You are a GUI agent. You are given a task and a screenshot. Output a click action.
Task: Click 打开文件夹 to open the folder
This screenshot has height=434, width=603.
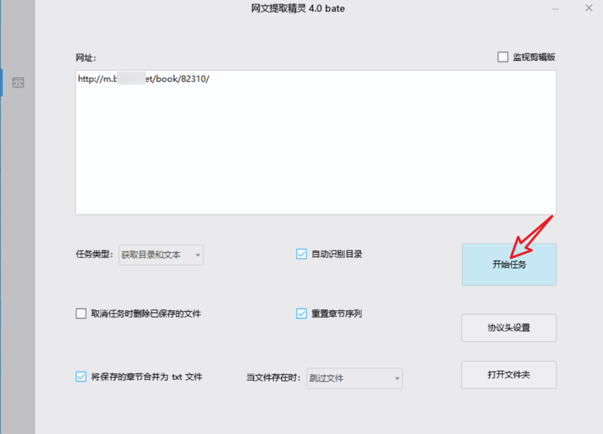[508, 374]
